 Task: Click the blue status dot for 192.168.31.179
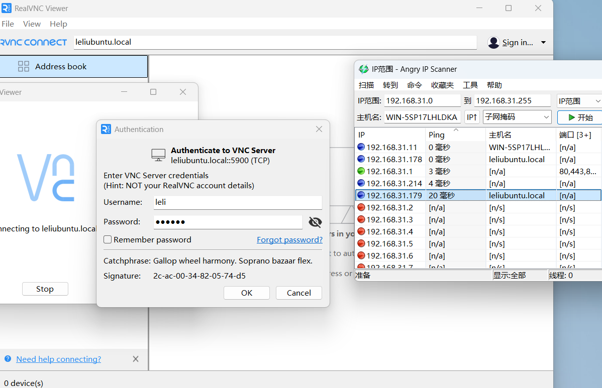361,195
